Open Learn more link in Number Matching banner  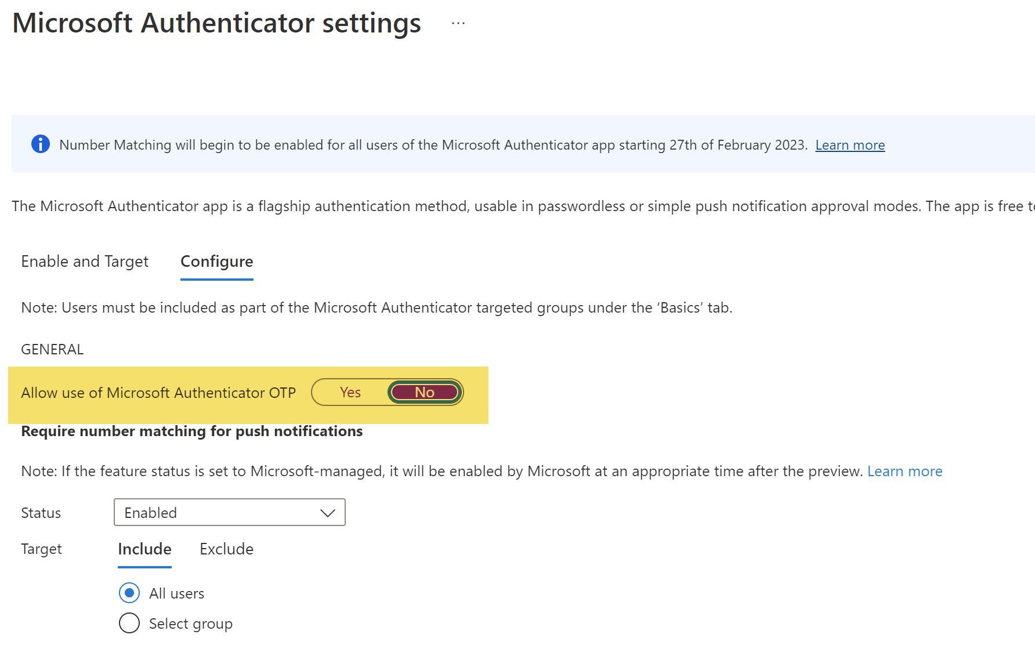point(849,145)
